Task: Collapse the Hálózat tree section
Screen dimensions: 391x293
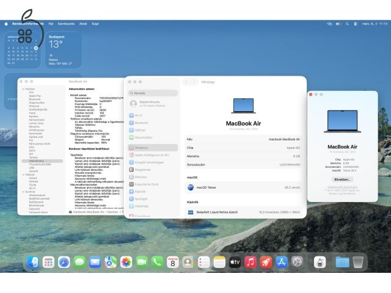Action: 23,175
